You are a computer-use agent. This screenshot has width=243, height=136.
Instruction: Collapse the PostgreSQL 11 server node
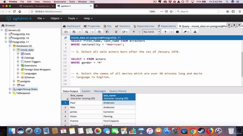(6, 42)
